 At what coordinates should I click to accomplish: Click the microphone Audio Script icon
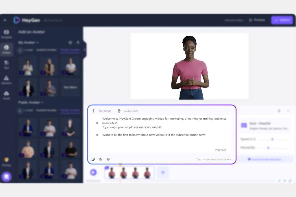tap(119, 111)
